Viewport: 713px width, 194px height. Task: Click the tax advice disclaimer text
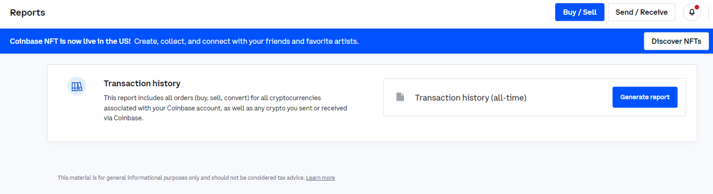pos(181,178)
